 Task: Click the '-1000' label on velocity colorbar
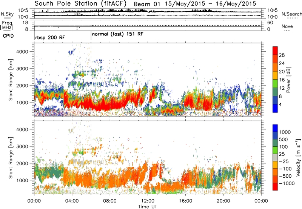[287, 183]
